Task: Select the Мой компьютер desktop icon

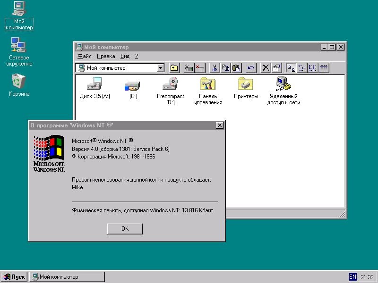Action: (x=19, y=16)
